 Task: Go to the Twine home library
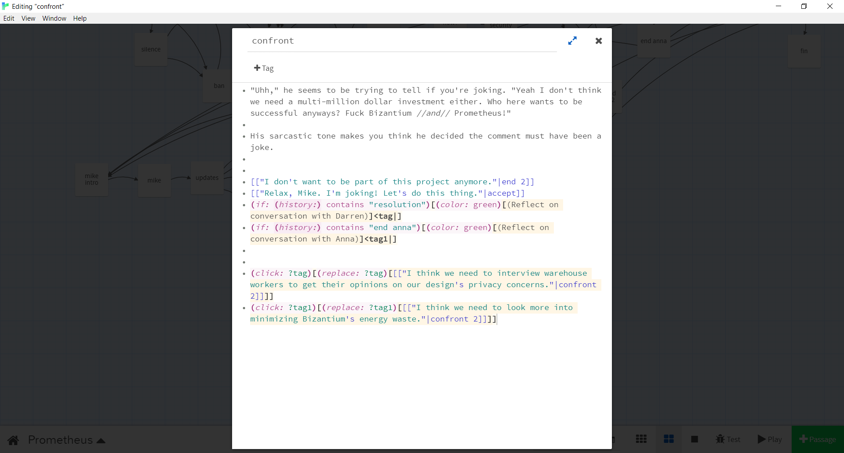click(13, 440)
